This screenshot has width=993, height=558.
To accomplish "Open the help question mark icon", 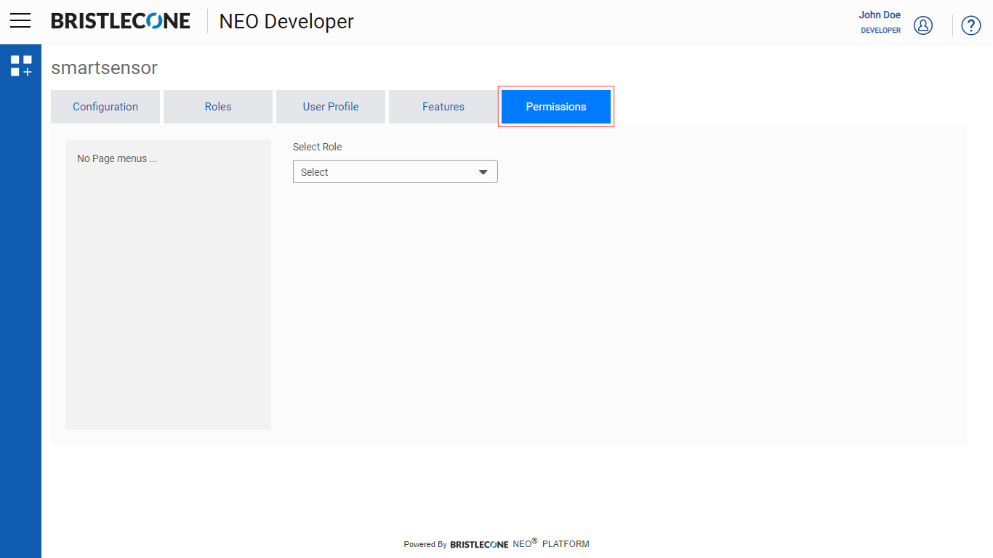I will [971, 25].
